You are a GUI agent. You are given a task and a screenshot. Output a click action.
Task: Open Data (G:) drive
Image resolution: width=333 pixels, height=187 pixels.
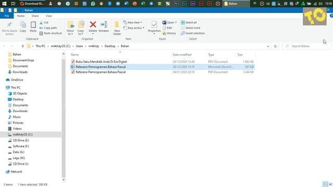pos(18,152)
